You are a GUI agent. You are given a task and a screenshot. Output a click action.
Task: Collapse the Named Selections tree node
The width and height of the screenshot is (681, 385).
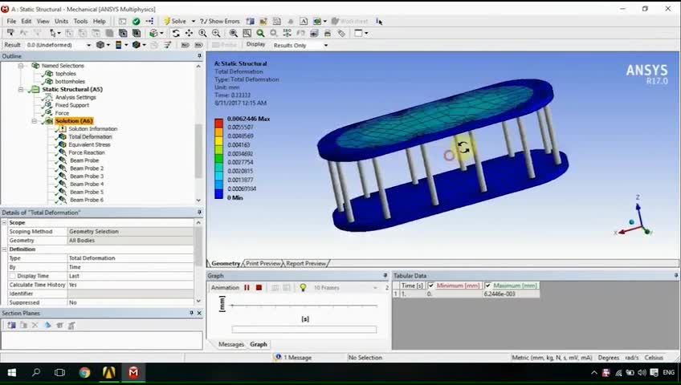pyautogui.click(x=21, y=66)
